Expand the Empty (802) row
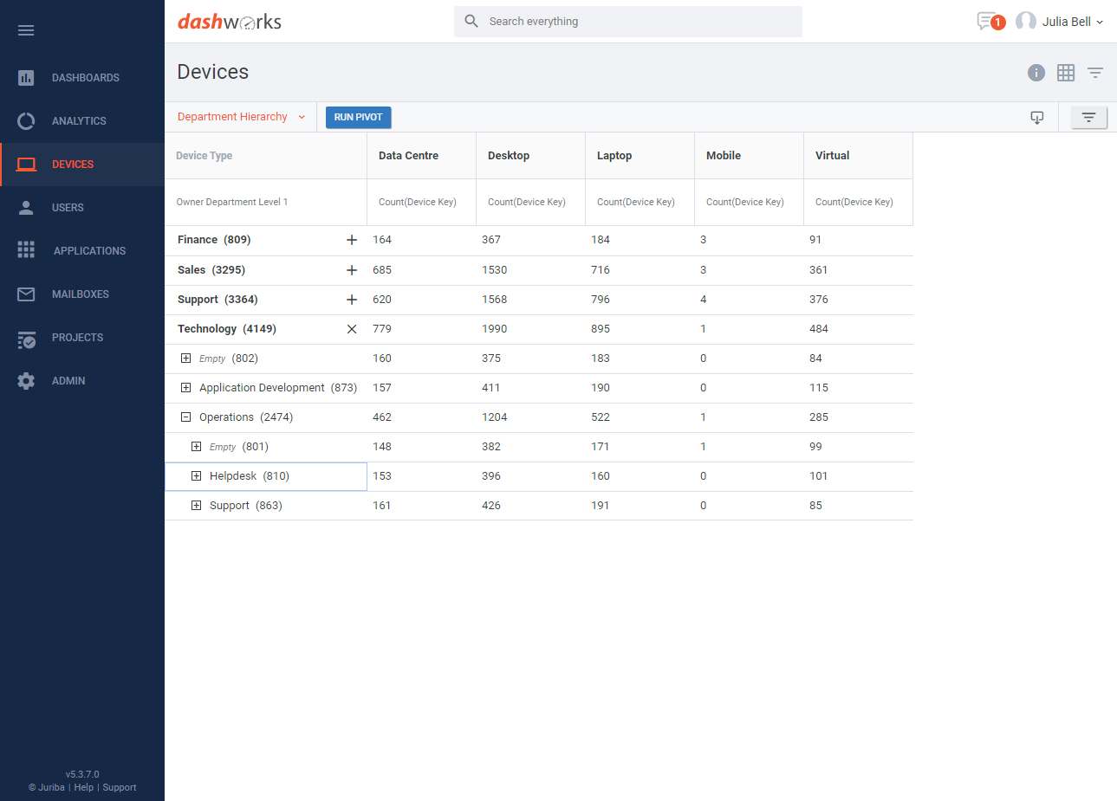Screen dimensions: 1117x801 coord(185,358)
